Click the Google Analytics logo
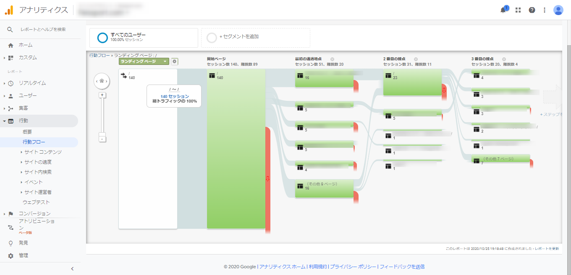The image size is (571, 275). [9, 10]
